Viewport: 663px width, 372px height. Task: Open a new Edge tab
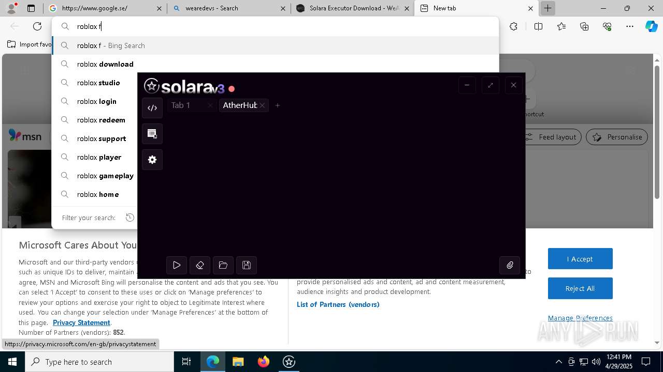(547, 8)
